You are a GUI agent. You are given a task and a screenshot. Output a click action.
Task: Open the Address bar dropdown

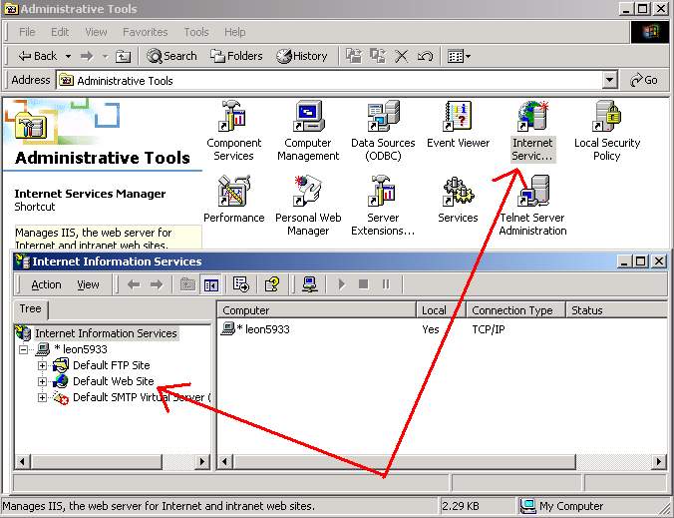click(x=610, y=81)
